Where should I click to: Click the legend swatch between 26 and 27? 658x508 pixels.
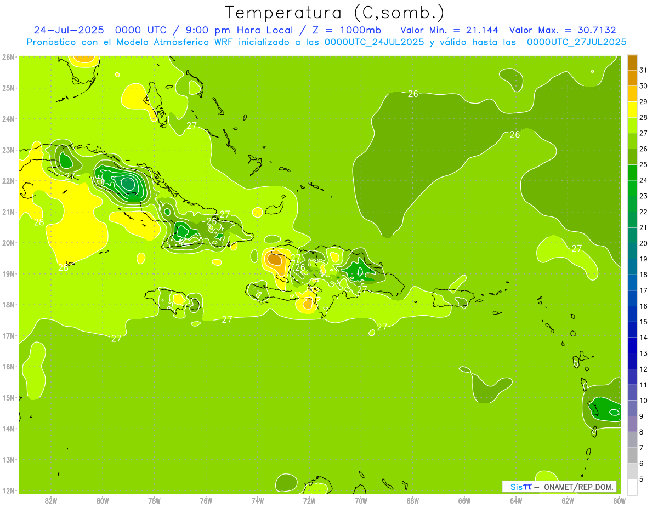[x=632, y=141]
